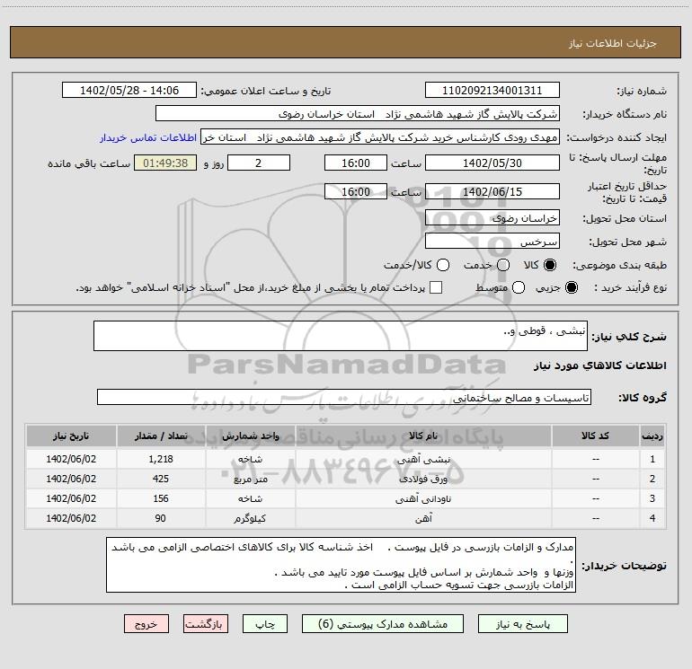Click the کد کالا column header

(x=595, y=436)
